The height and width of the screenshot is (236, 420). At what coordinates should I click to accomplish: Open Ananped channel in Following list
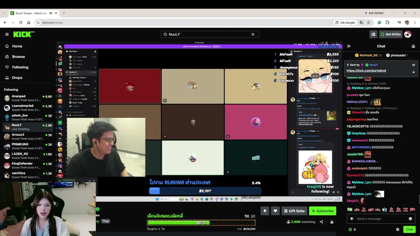tap(28, 98)
